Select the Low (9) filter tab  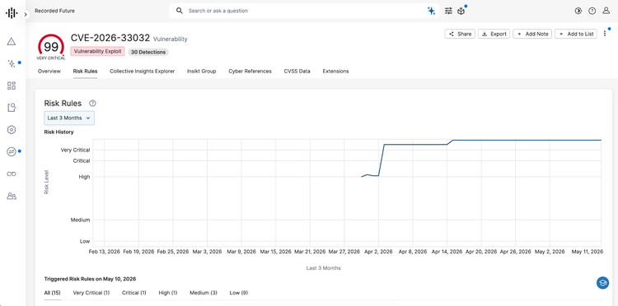pos(239,293)
